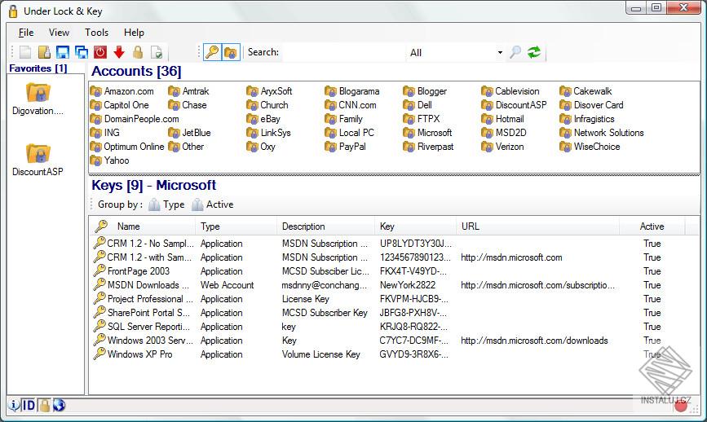Click the globe status bar icon
Viewport: 707px width, 422px height.
[59, 406]
